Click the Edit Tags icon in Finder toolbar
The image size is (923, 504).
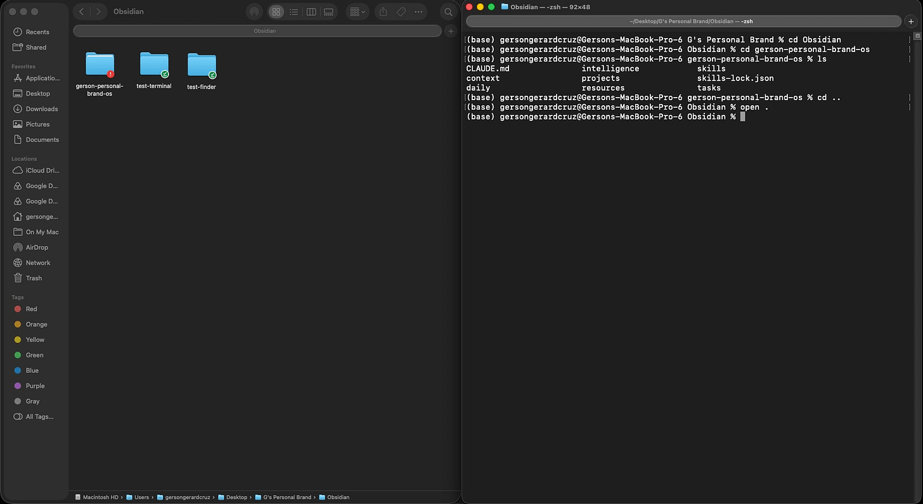click(x=401, y=11)
